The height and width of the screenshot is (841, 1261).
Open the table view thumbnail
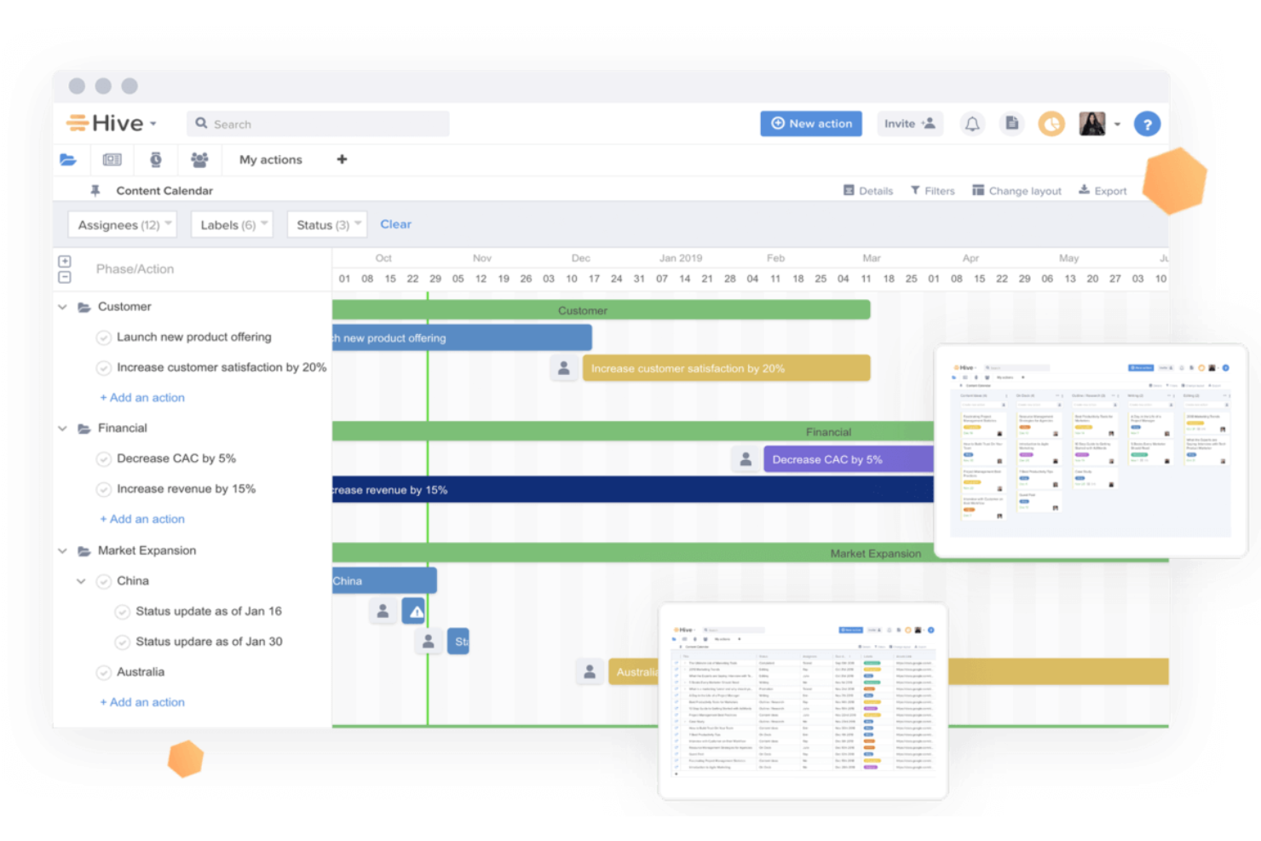(803, 701)
